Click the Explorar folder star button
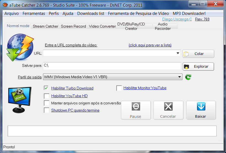Screen dimensions: 226x153 pos(198,67)
